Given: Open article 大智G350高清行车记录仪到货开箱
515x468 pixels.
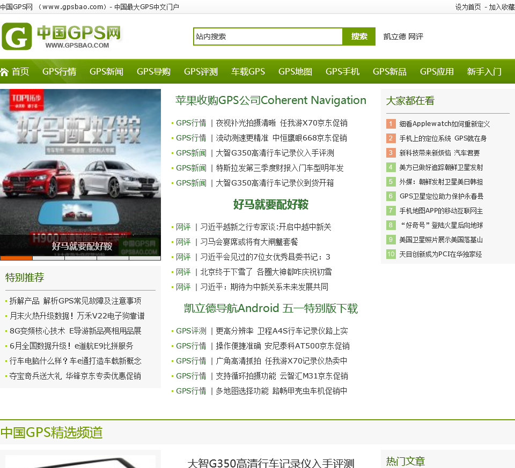Looking at the screenshot, I should [x=275, y=183].
